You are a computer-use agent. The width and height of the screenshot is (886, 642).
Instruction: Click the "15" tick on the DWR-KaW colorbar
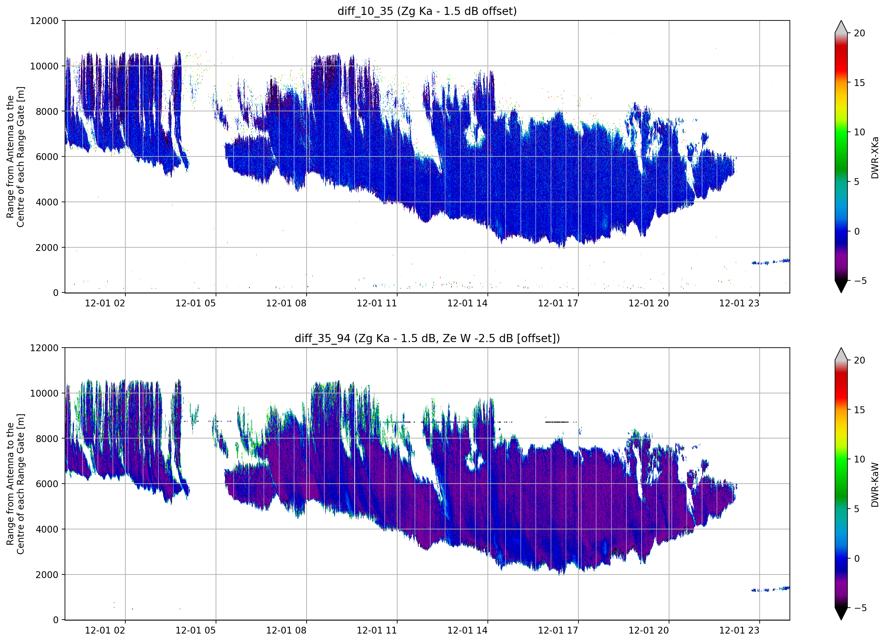pos(859,410)
